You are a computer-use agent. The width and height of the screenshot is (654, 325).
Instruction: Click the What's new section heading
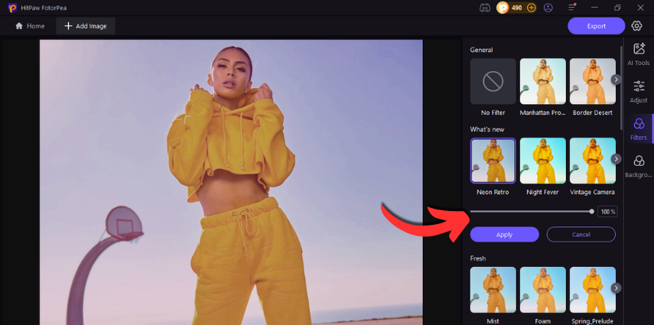[x=487, y=129]
